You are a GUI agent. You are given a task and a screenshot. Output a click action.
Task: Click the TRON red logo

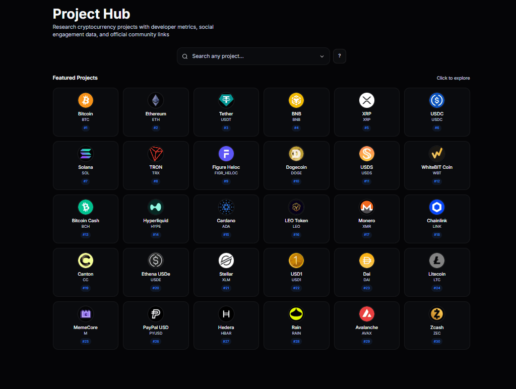tap(156, 154)
